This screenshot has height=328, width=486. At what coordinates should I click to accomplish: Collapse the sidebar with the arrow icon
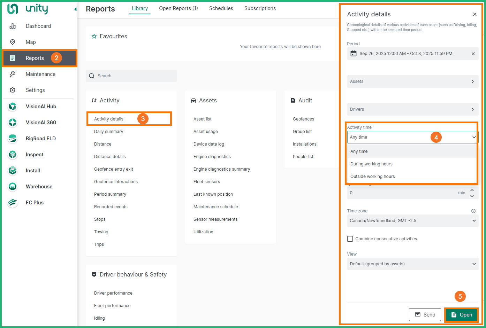pyautogui.click(x=75, y=9)
